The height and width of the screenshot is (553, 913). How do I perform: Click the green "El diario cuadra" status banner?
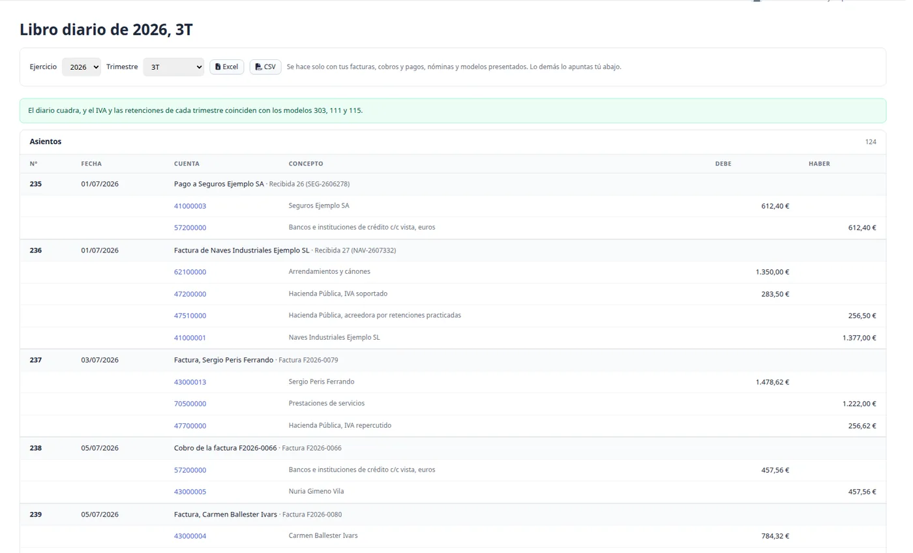coord(453,111)
